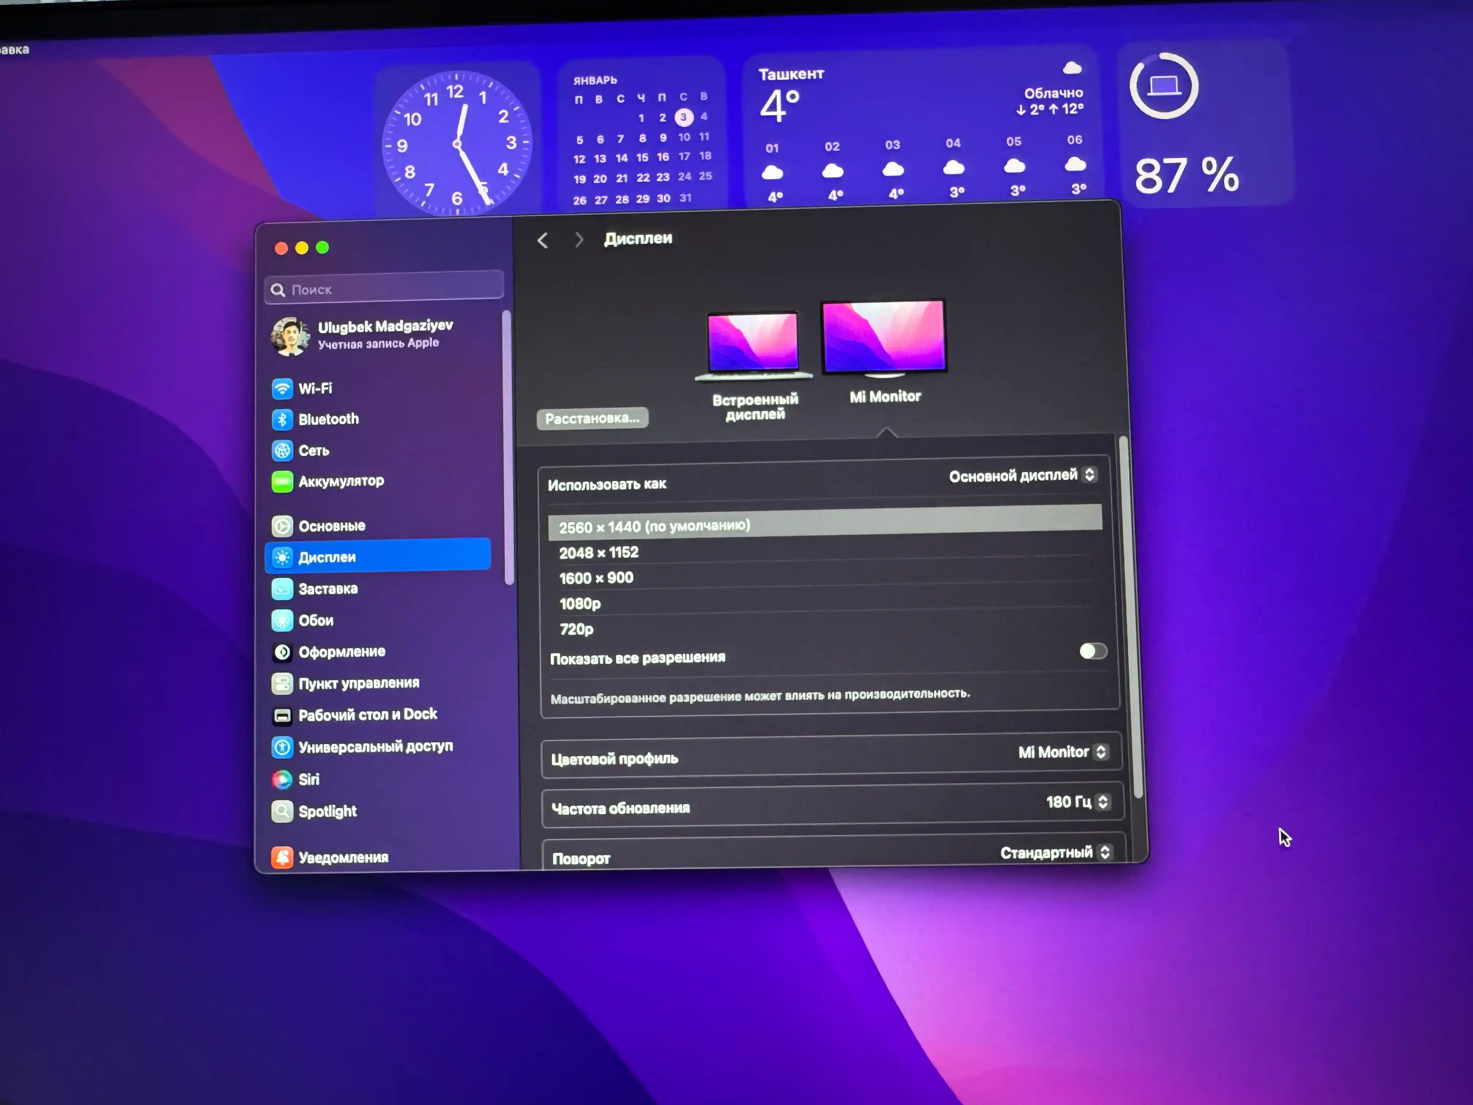This screenshot has width=1473, height=1105.
Task: Click the Расстановка... button
Action: pyautogui.click(x=592, y=418)
